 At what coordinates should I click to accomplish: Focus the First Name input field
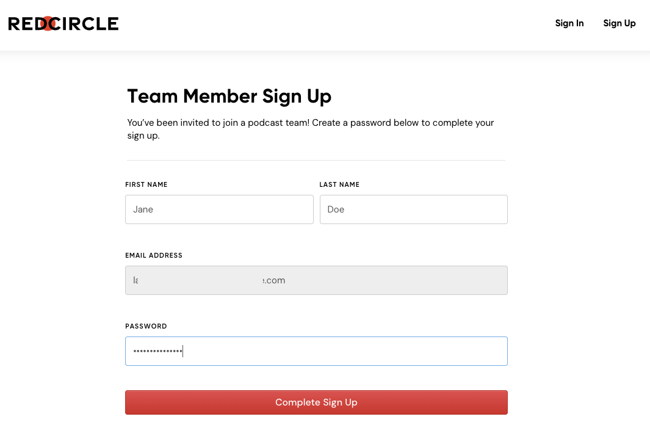point(219,209)
